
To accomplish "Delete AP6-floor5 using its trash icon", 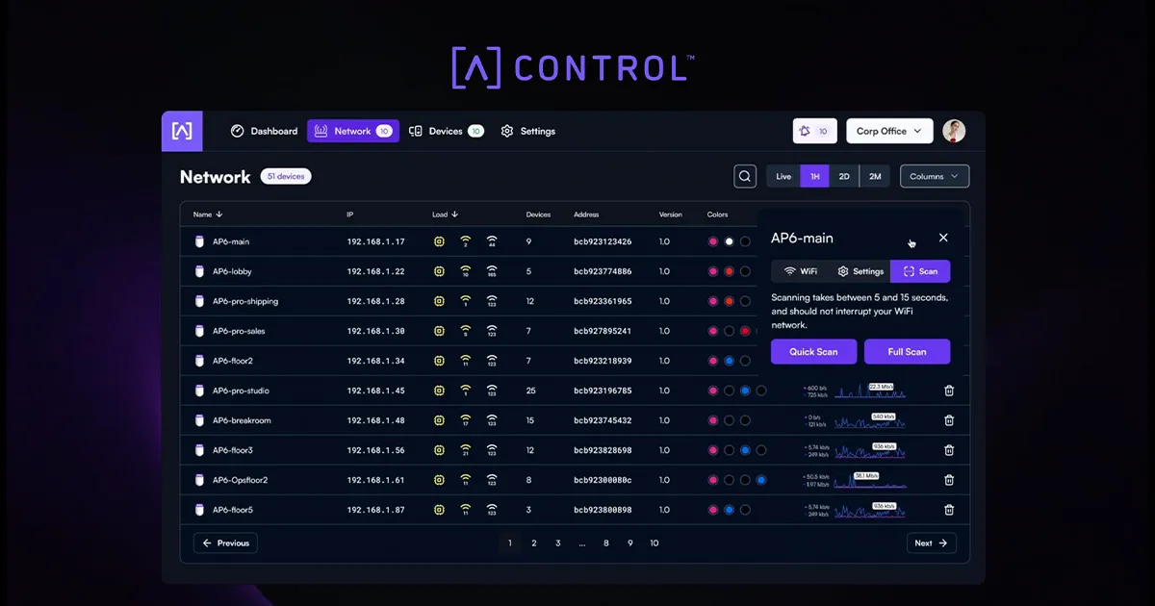I will 949,510.
